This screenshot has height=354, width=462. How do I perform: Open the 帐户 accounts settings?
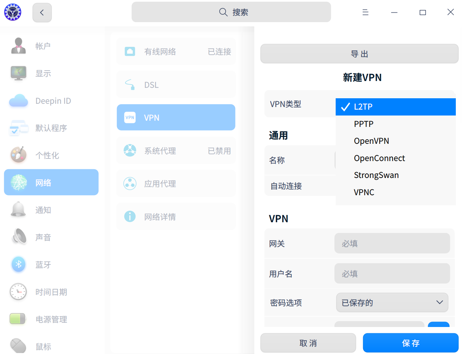coord(51,46)
